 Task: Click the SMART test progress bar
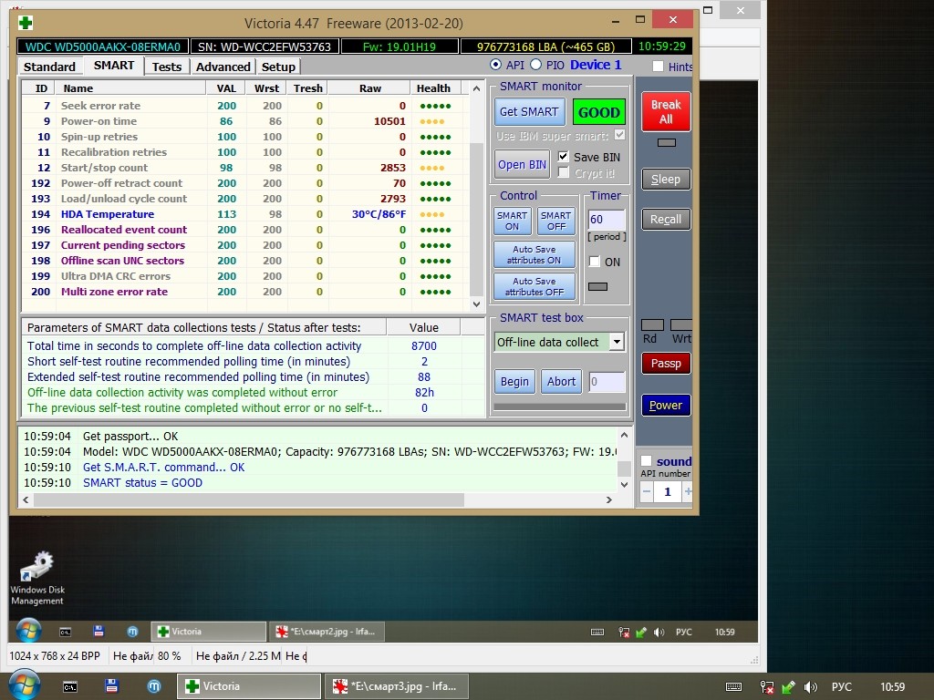tap(559, 407)
